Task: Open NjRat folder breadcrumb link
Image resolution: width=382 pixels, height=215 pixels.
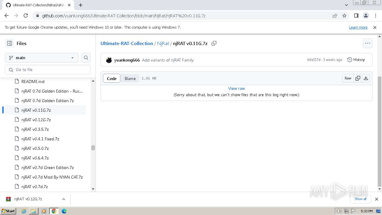Action: pos(163,43)
